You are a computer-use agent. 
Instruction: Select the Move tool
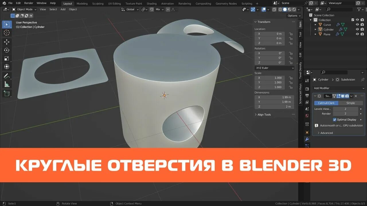click(x=7, y=42)
